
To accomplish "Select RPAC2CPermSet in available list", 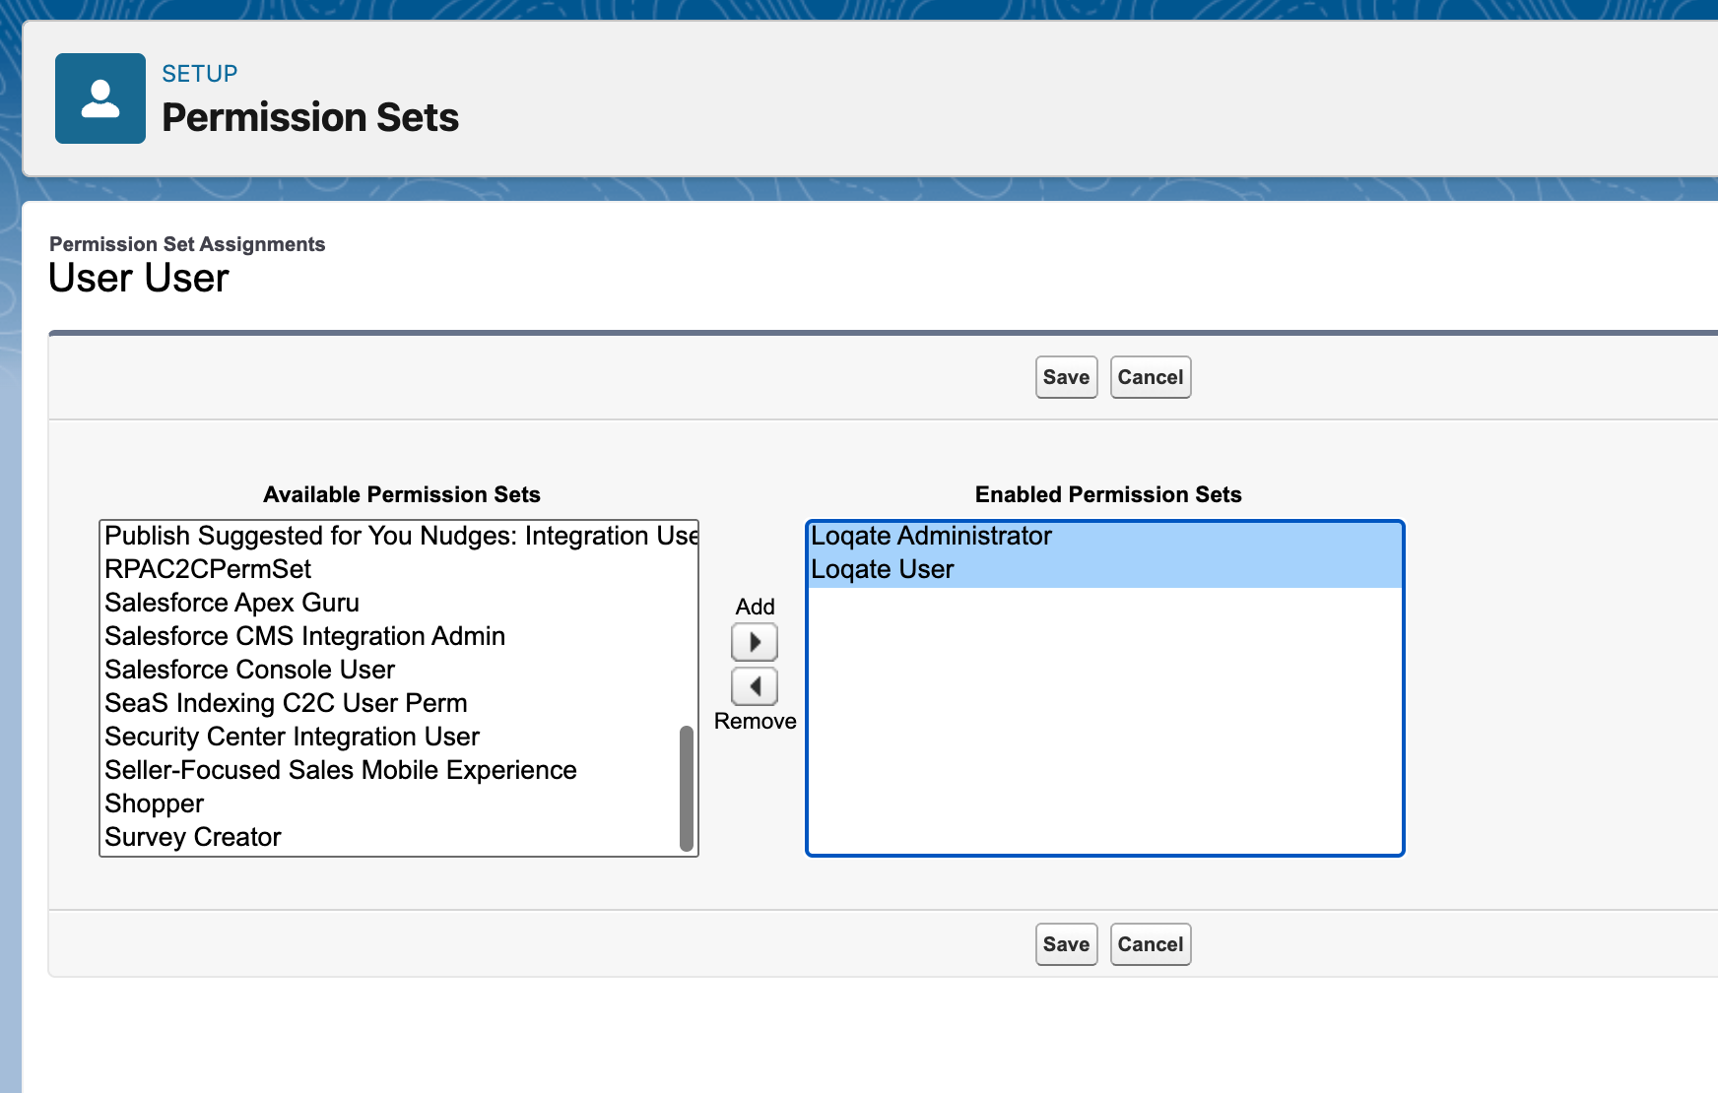I will coord(391,569).
